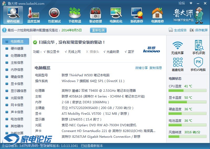Select the 电脑优化 optimization icon
This screenshot has width=210, height=149.
[x=116, y=15]
